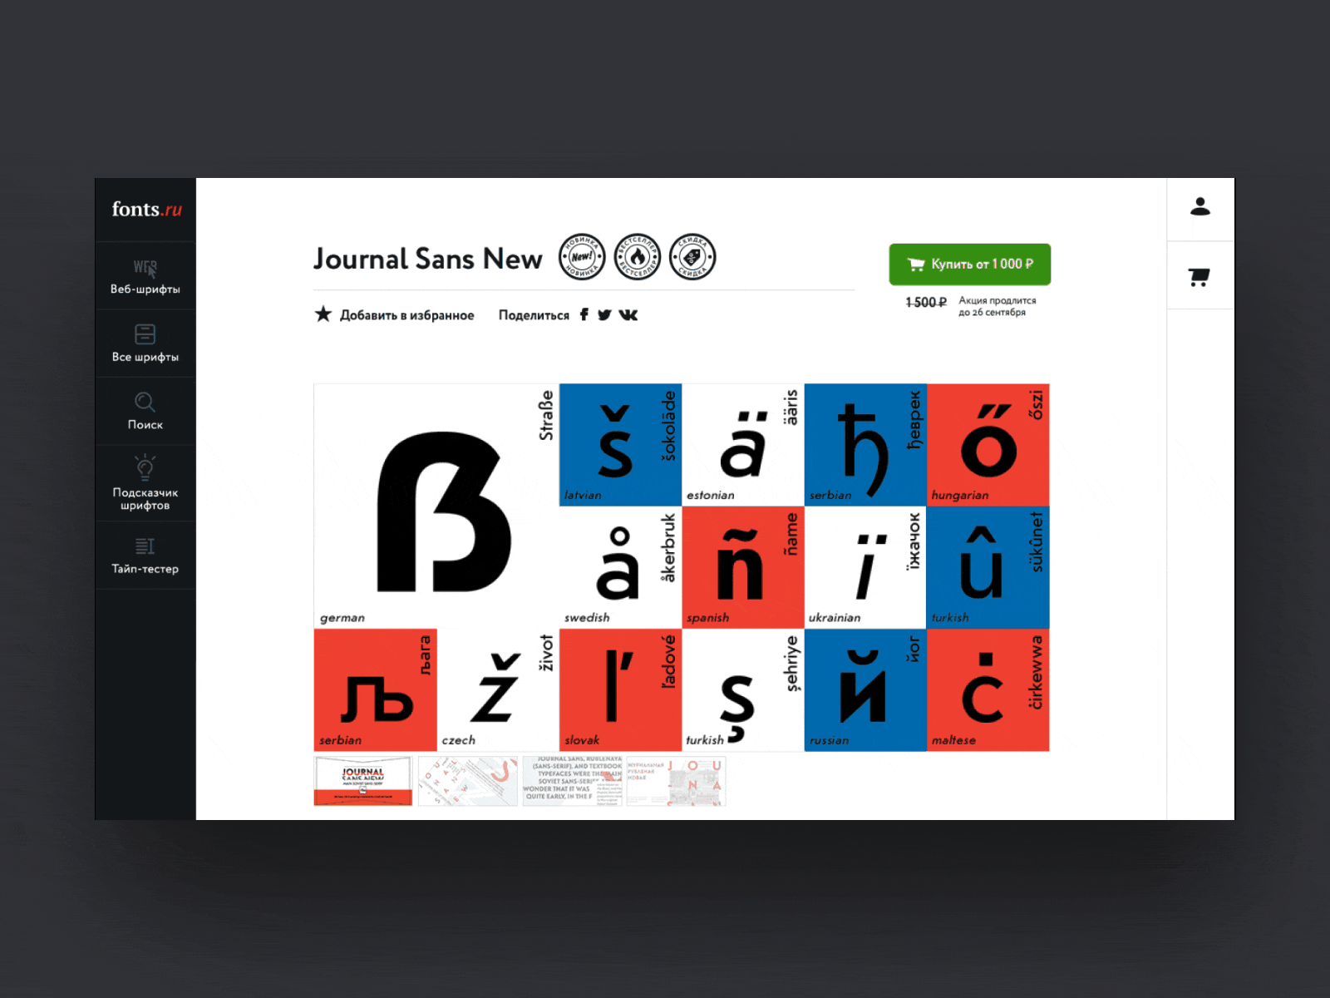Viewport: 1330px width, 998px height.
Task: Share on Twitter
Action: tap(604, 314)
